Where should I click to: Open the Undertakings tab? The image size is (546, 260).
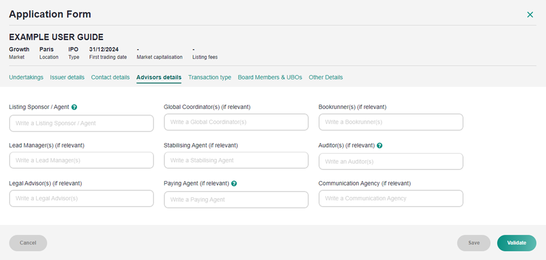26,77
